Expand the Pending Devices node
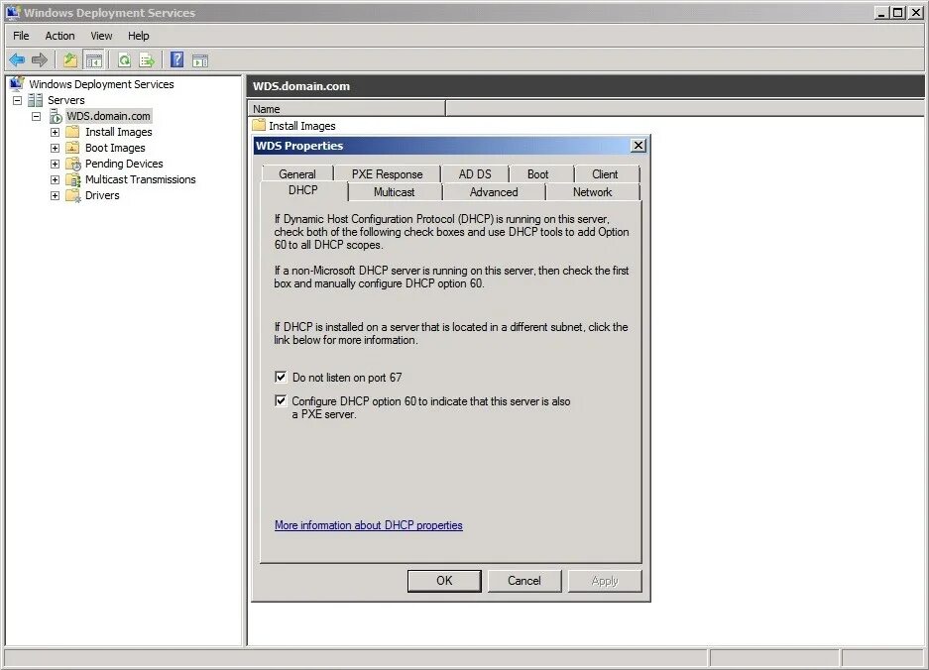 click(x=55, y=165)
